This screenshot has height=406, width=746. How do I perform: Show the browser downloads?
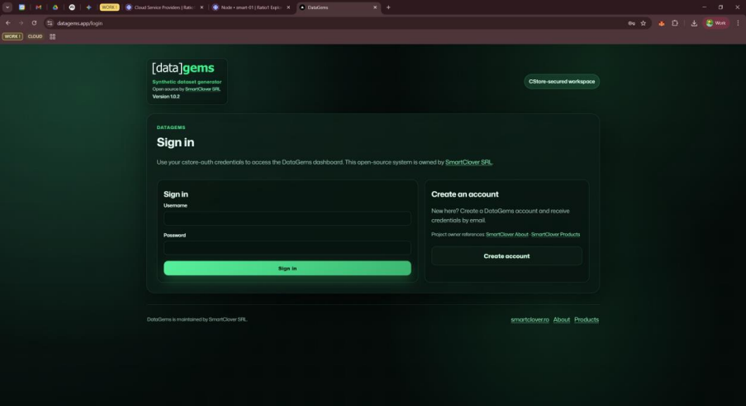pos(694,23)
